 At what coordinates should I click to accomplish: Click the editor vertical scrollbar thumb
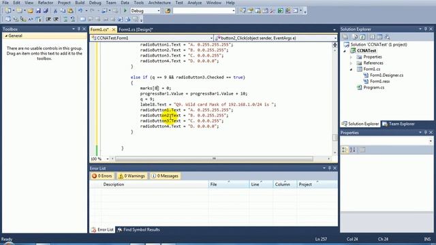click(334, 137)
